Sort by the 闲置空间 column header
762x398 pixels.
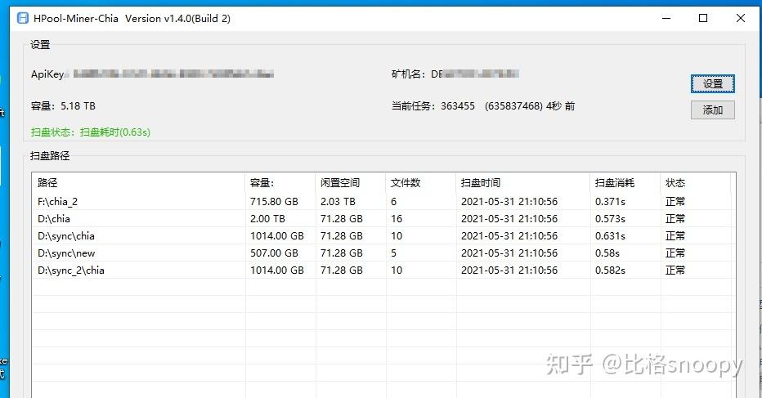[351, 183]
